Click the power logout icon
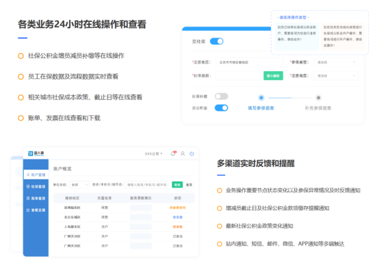379x265 pixels. point(192,153)
